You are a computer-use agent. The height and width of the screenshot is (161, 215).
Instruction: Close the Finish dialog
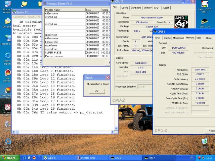(x=107, y=77)
